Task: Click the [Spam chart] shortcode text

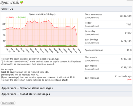Action: (62, 80)
